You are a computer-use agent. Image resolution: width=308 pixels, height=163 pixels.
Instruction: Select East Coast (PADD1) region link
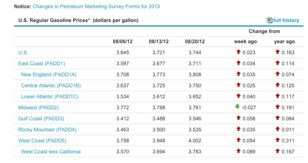[x=42, y=63]
